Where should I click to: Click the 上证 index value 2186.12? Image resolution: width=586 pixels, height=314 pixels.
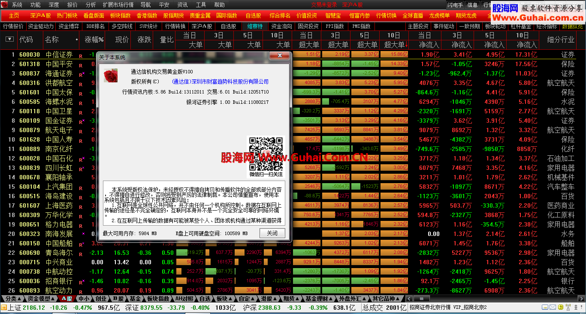pos(34,308)
